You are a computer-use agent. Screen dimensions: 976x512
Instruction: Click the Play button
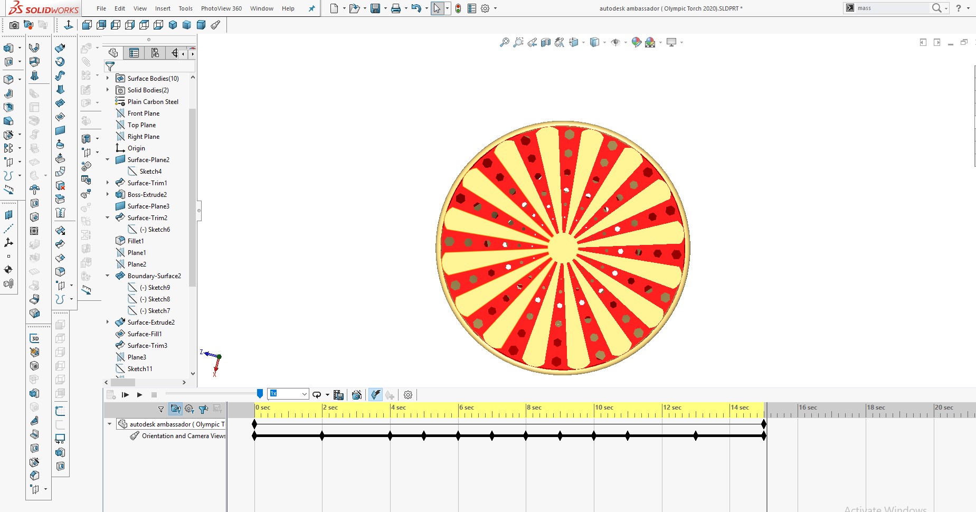point(139,395)
